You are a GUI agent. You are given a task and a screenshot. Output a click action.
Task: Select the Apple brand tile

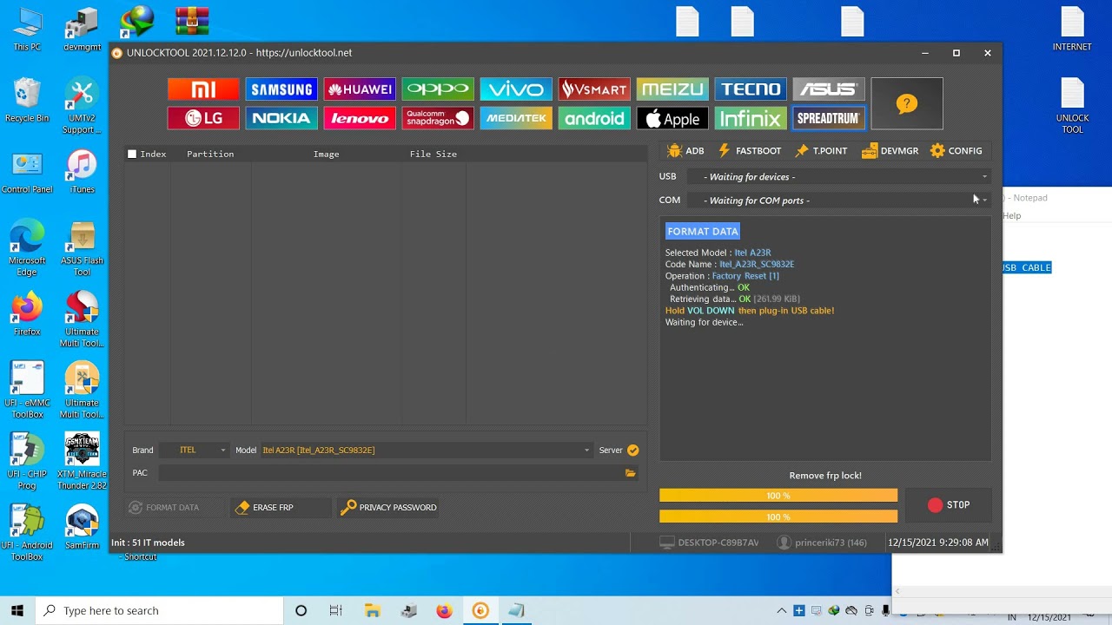(x=672, y=118)
